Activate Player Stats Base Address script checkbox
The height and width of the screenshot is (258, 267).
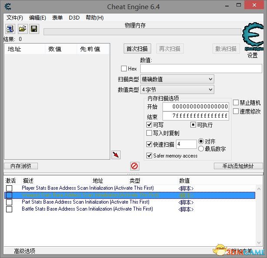click(9, 188)
